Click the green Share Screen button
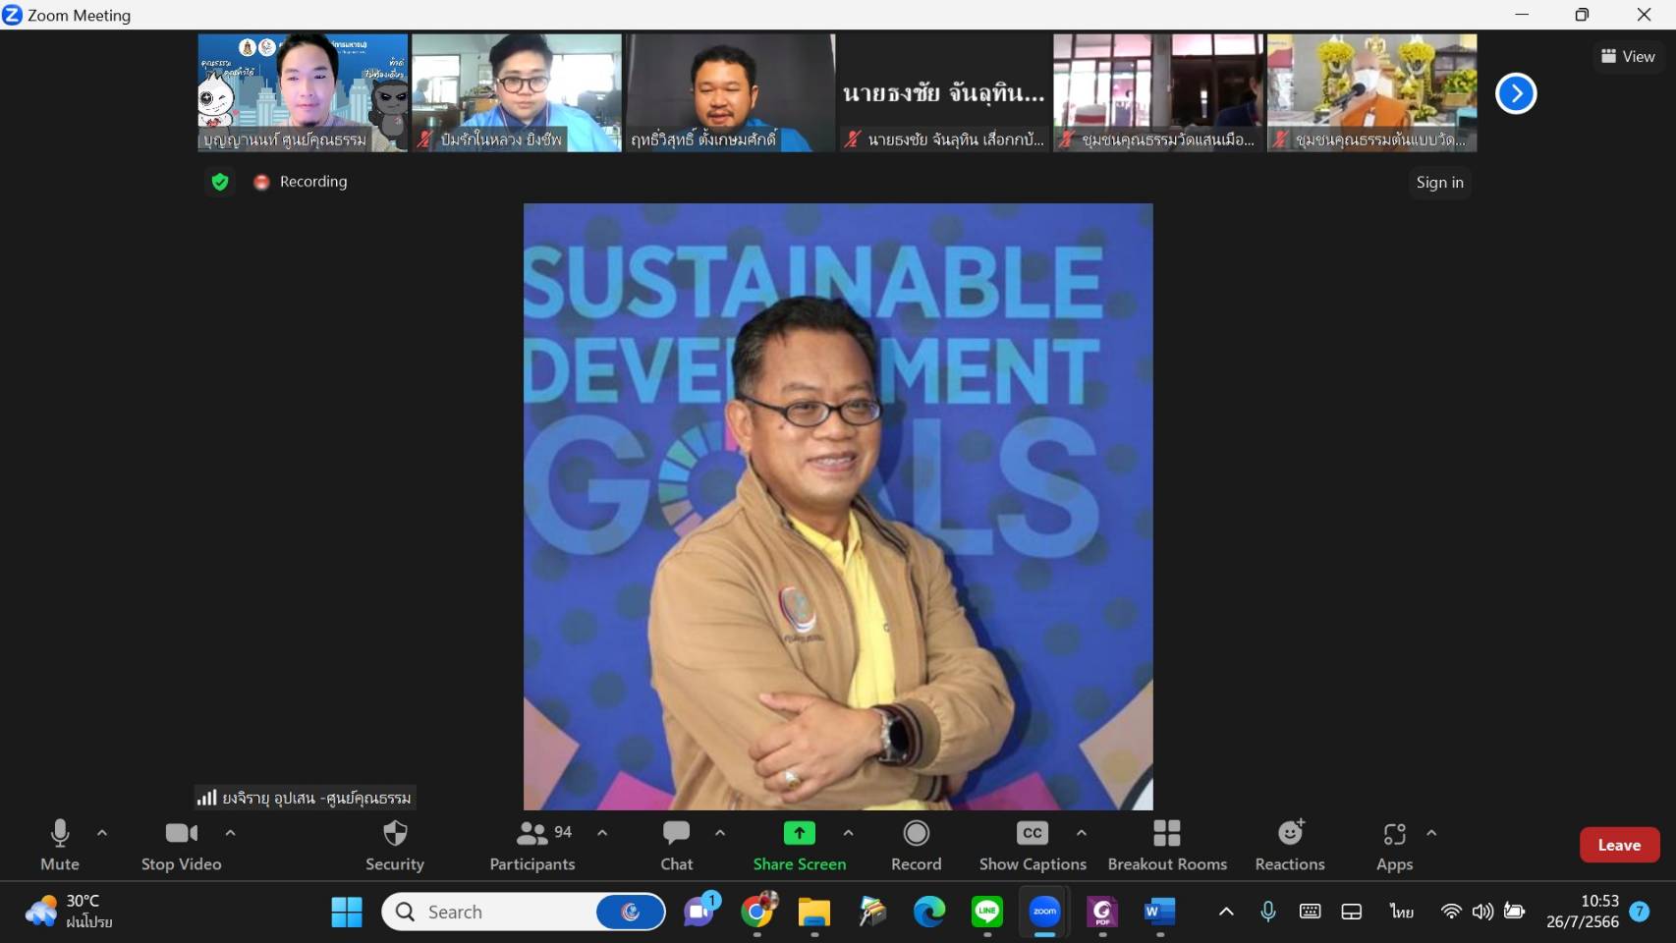 [800, 845]
